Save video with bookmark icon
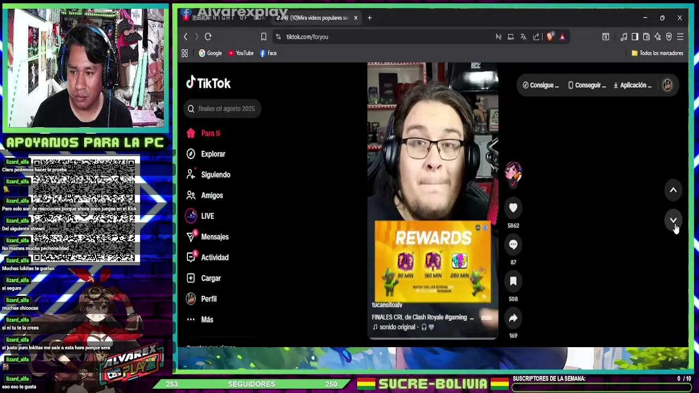Viewport: 699px width, 393px height. 513,281
